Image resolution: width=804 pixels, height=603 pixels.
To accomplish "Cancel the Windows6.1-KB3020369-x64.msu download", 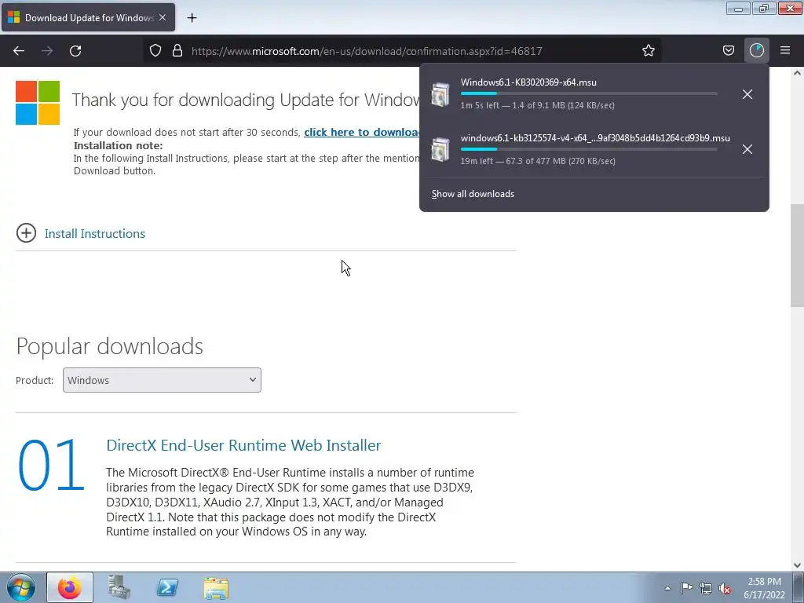I will point(747,94).
